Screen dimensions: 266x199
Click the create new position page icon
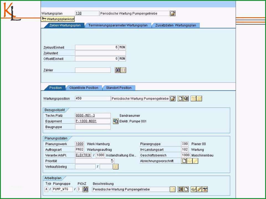point(180,98)
